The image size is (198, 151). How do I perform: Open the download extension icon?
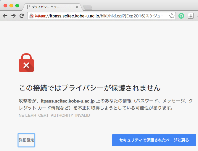pyautogui.click(x=191, y=16)
